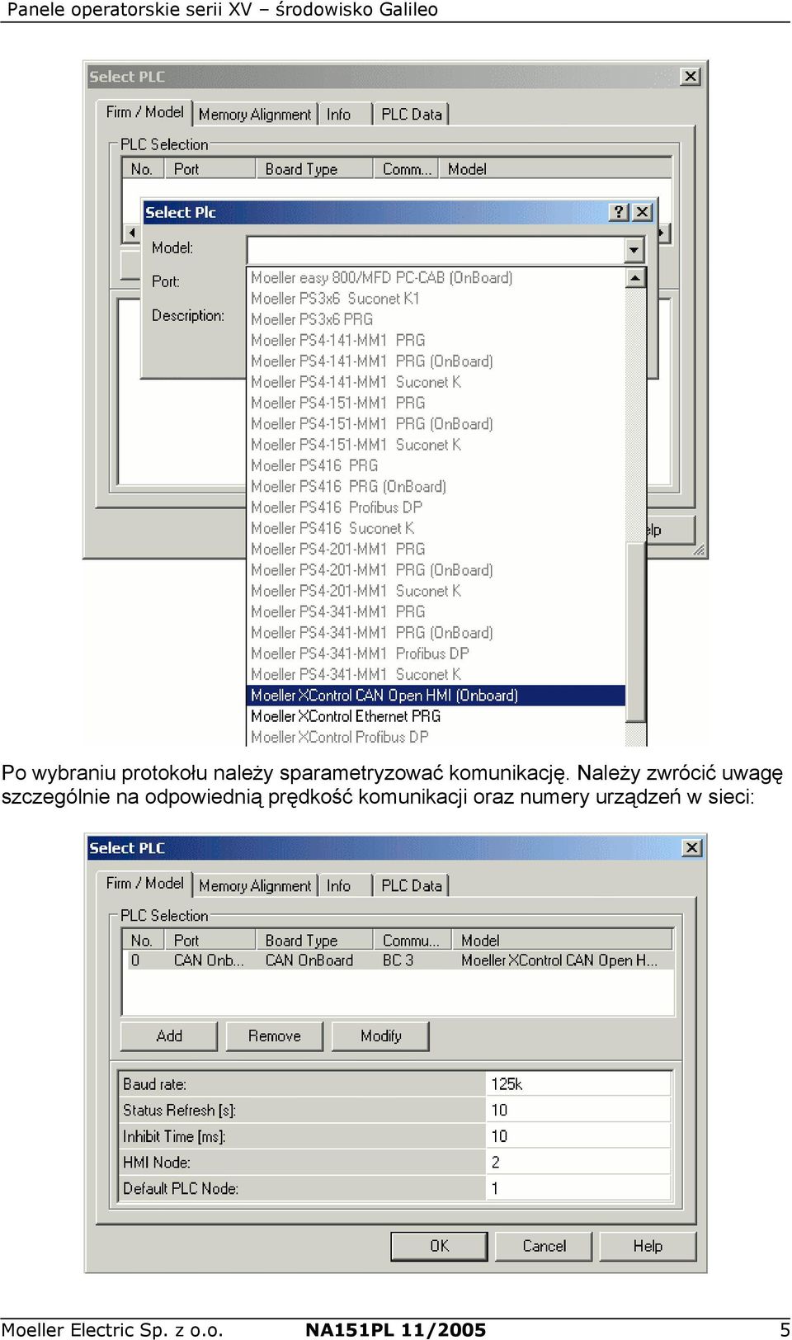Click the Cancel button
The width and height of the screenshot is (792, 1340).
point(544,1246)
